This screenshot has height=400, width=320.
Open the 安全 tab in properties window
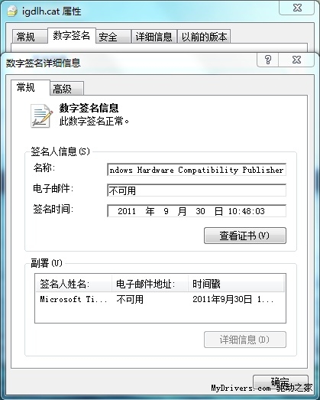point(113,37)
